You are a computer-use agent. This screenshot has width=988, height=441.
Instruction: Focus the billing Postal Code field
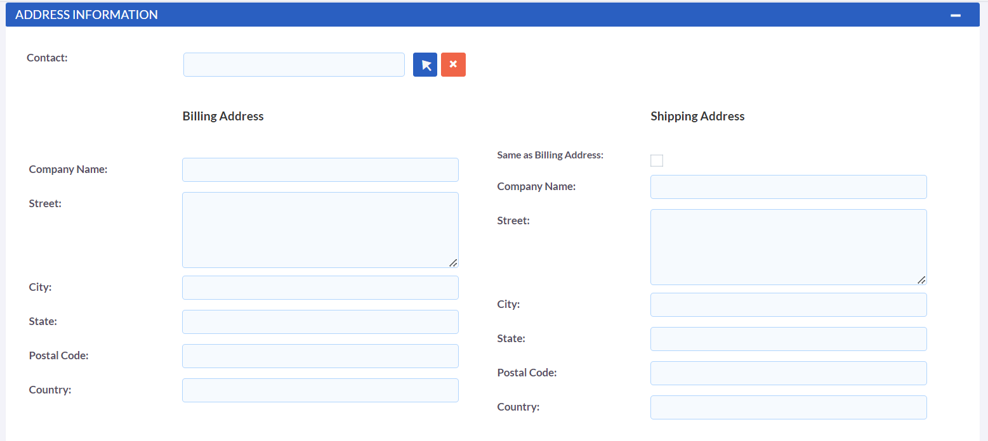pyautogui.click(x=320, y=356)
